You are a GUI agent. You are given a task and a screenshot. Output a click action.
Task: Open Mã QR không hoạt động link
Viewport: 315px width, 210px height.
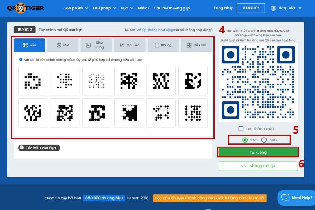(154, 30)
